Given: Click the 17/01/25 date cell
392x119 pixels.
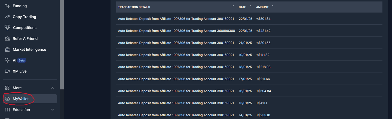Looking at the screenshot, I should click(x=245, y=79).
